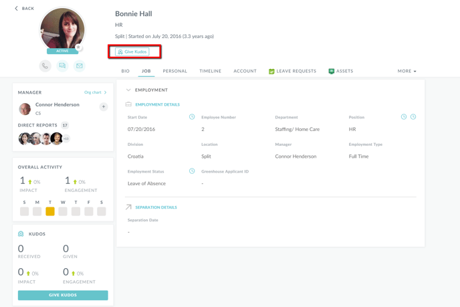Viewport: 460px width, 307px height.
Task: Click the Kudos RECEIVED count
Action: pyautogui.click(x=21, y=249)
